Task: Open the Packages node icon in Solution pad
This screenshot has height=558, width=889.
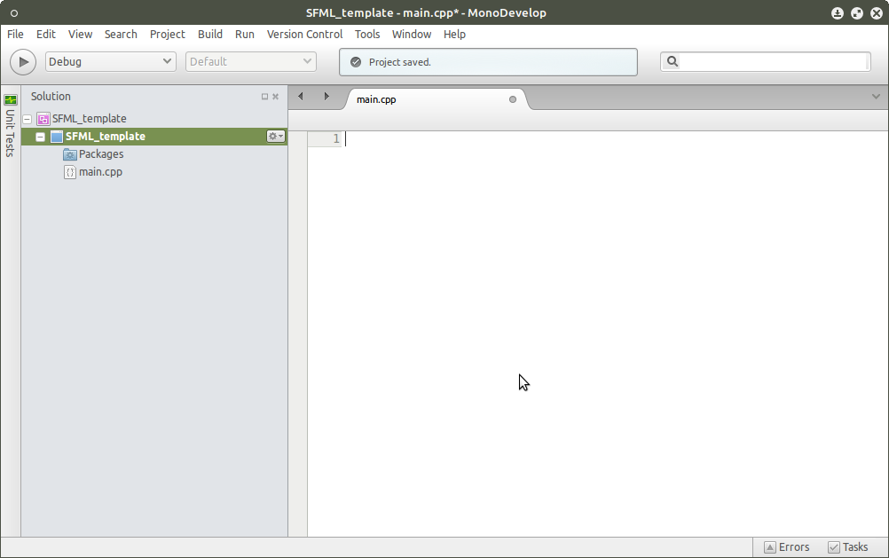Action: click(69, 153)
